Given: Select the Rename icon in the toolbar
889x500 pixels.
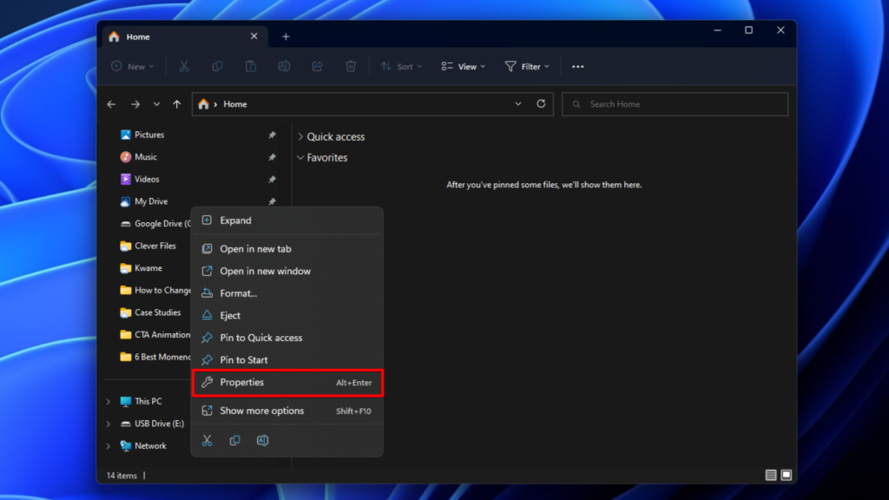Looking at the screenshot, I should coord(283,66).
